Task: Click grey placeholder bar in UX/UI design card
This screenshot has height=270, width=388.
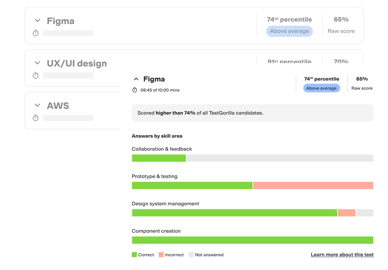Action: click(68, 75)
